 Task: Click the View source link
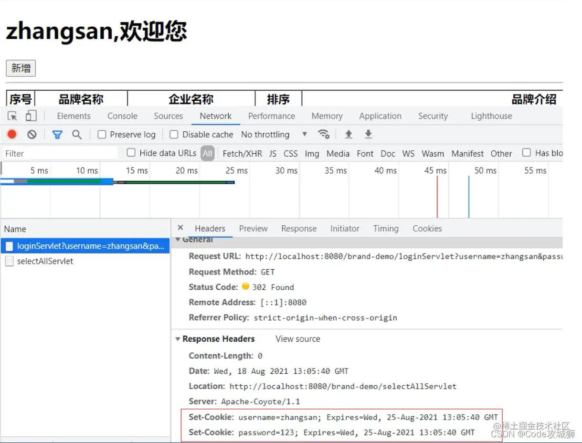(297, 339)
